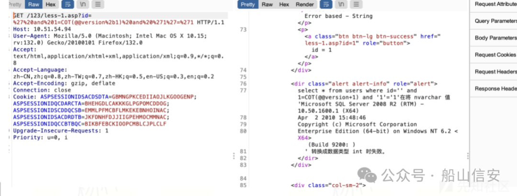This screenshot has height=196, width=517.
Task: Click response line number 73
Action: [243, 30]
